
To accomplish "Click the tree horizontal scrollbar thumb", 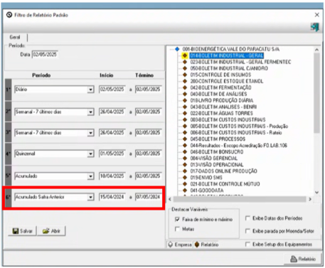I will (240, 199).
